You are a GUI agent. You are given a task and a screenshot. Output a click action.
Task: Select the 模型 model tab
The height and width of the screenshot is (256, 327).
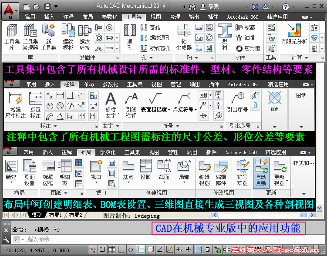tap(37, 215)
